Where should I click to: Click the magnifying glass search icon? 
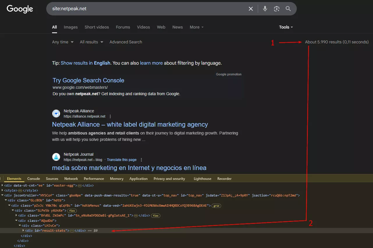(288, 9)
